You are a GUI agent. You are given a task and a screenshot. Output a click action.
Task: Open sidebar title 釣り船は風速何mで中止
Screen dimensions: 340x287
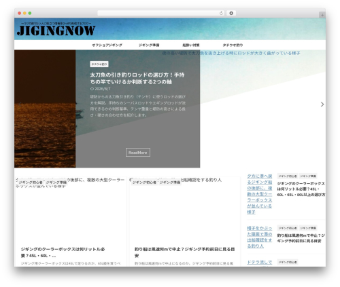(x=301, y=238)
